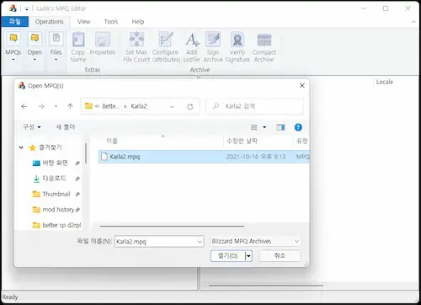The width and height of the screenshot is (421, 305).
Task: Click the 취소 cancel button
Action: (x=280, y=255)
